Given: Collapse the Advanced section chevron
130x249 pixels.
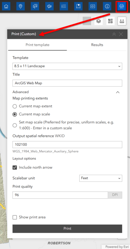Looking at the screenshot, I should click(118, 92).
